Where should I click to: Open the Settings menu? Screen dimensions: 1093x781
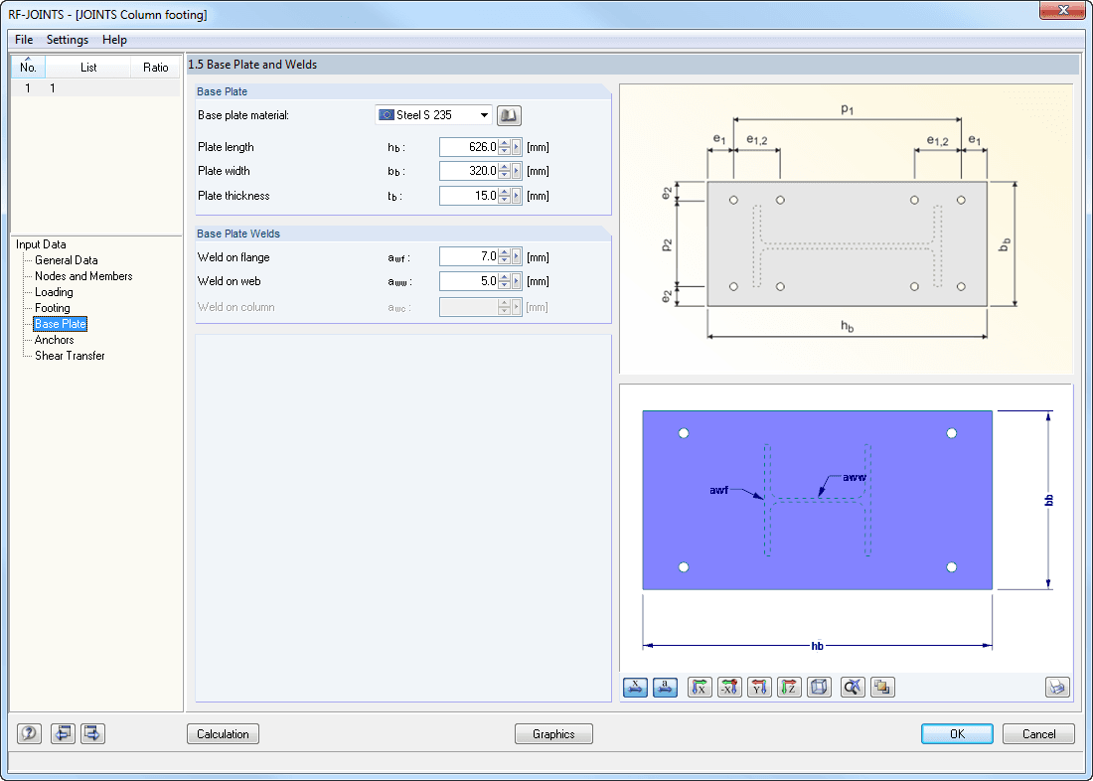click(x=68, y=40)
